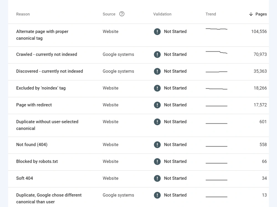This screenshot has height=207, width=277.
Task: Open Alternate page with proper canonical tag details
Action: click(x=42, y=35)
